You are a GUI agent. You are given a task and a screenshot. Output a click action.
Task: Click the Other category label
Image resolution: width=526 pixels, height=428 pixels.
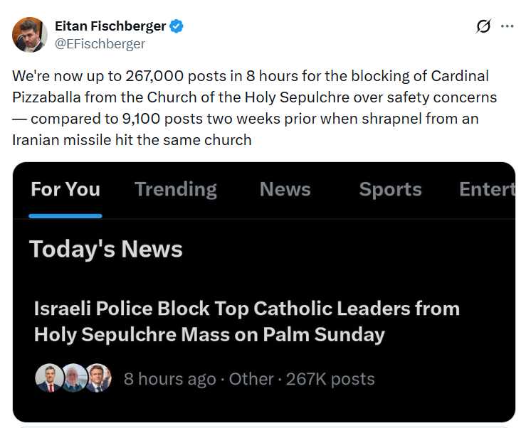pos(251,379)
